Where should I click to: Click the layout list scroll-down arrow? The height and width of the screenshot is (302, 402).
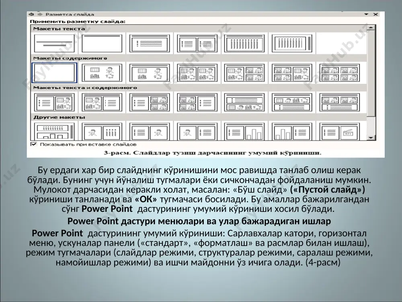[371, 138]
